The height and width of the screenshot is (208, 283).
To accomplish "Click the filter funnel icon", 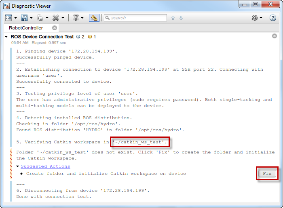I will click(76, 18).
